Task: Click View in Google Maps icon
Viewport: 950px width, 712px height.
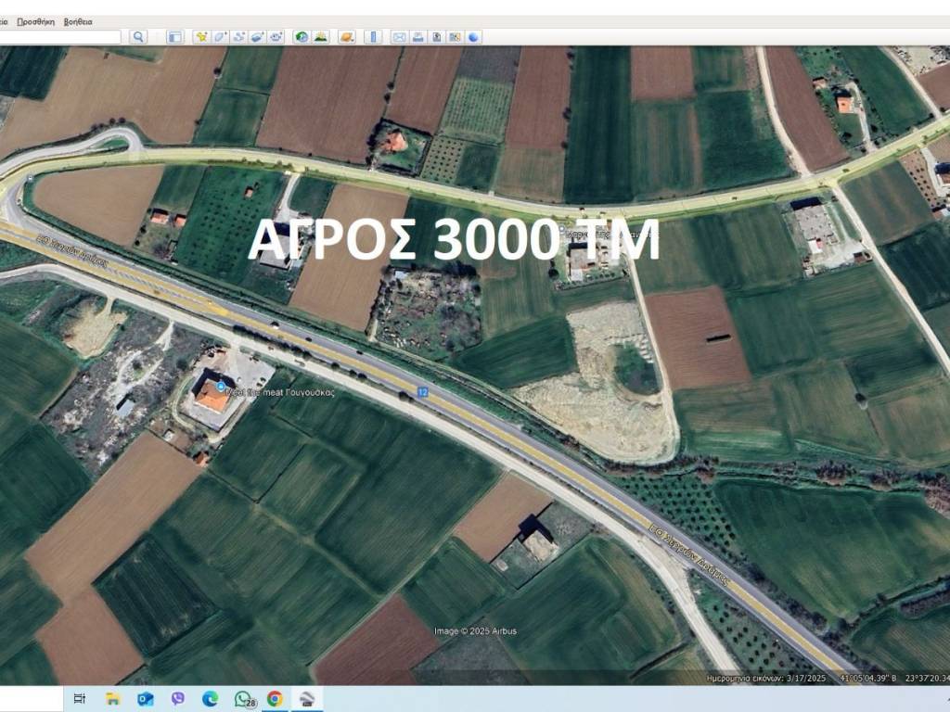Action: tap(455, 37)
